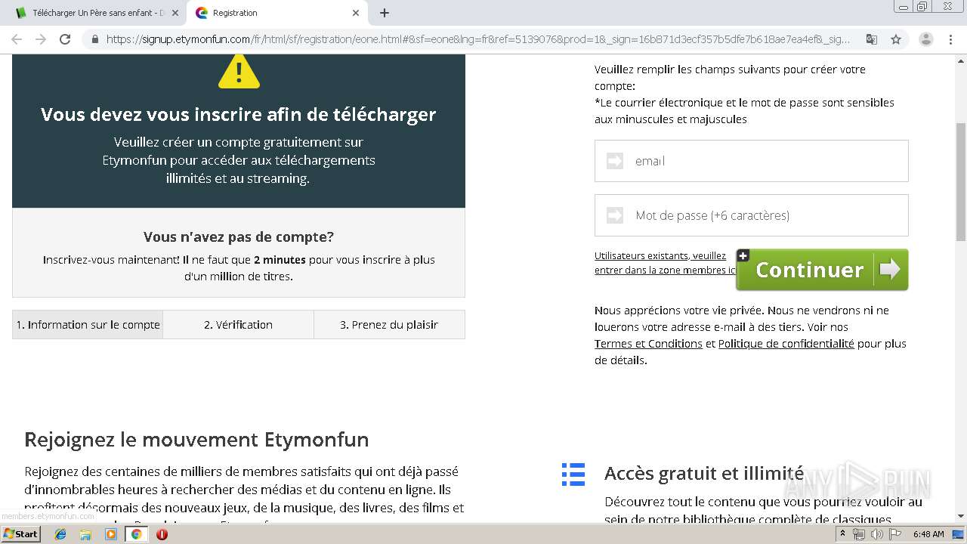Open the Chrome profile avatar
Screen dimensions: 967x544
925,39
